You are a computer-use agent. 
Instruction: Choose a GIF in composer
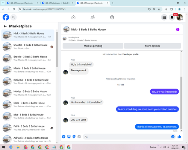point(79,136)
